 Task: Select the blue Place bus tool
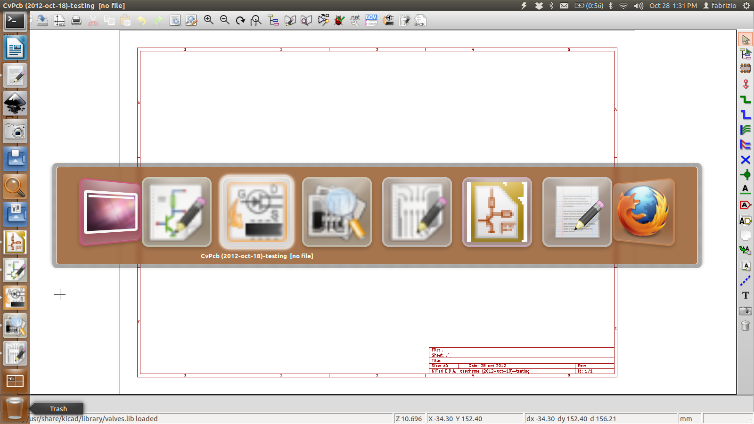click(x=746, y=114)
